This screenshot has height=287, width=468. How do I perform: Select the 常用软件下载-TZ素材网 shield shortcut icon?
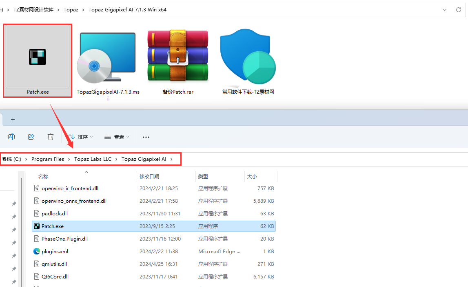coord(248,57)
